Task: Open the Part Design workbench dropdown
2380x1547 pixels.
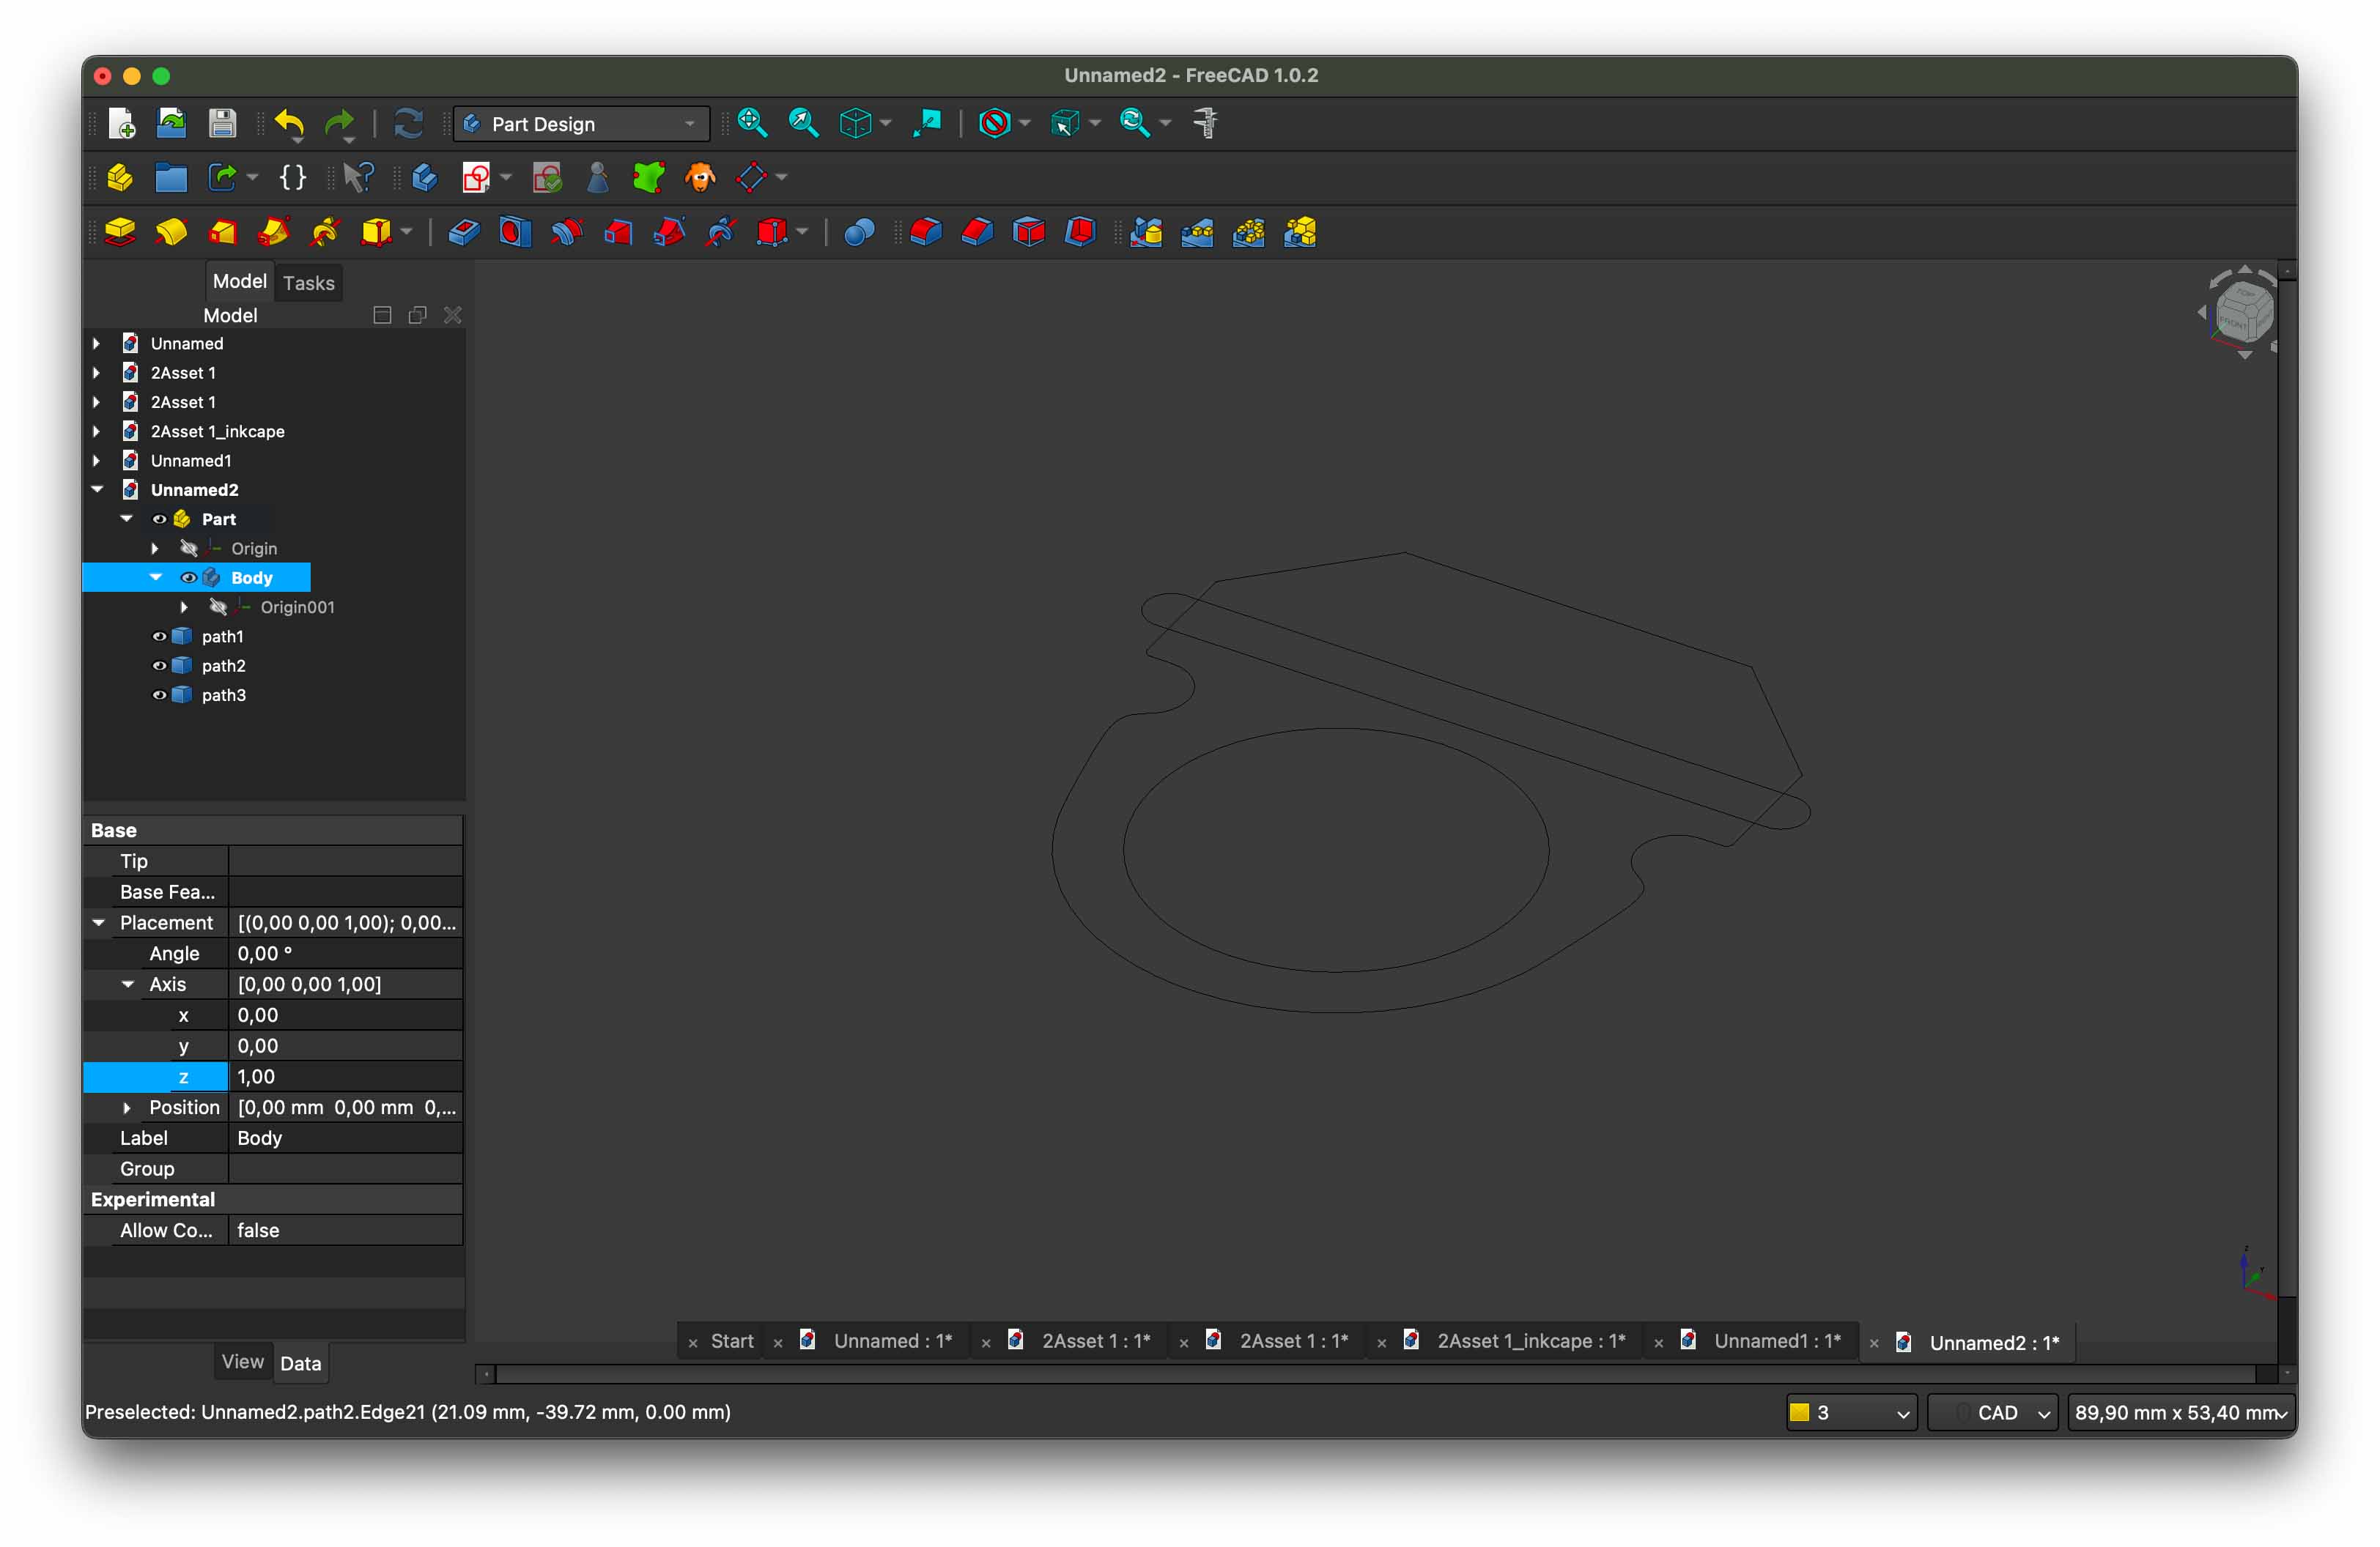Action: [580, 124]
